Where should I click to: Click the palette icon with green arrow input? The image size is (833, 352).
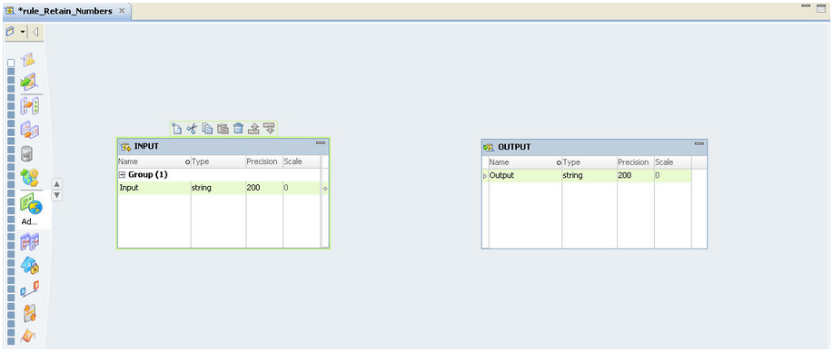(28, 82)
